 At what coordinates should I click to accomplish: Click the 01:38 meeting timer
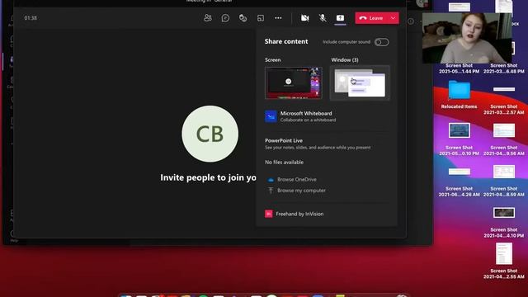click(31, 18)
